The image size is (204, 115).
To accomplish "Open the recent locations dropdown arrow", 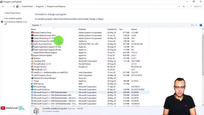I will [11, 6].
